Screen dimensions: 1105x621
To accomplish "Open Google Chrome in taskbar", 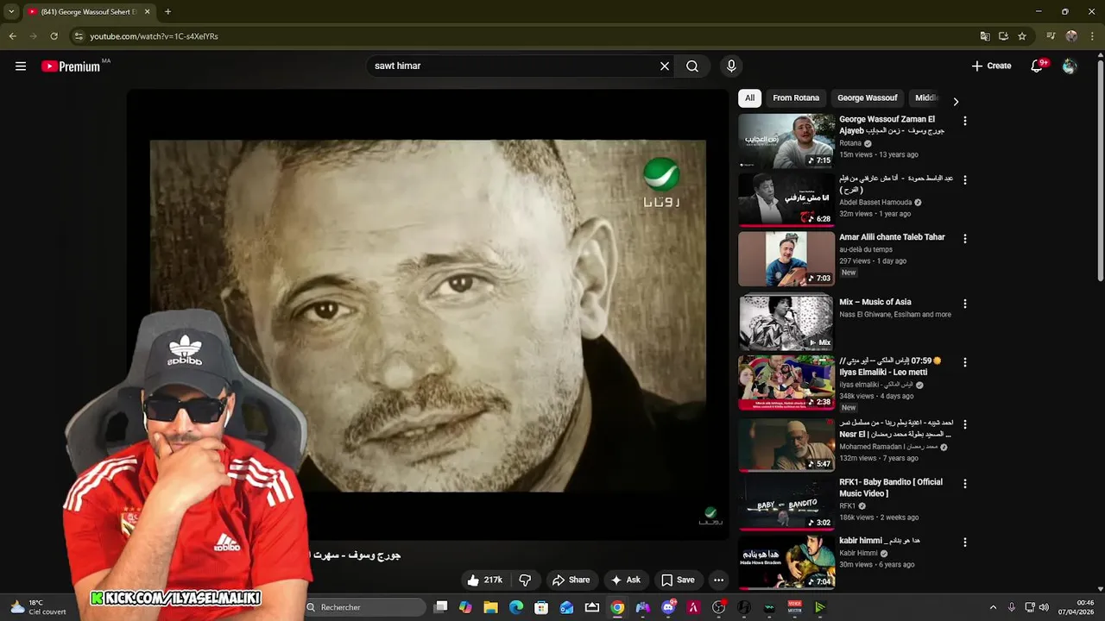I will (x=617, y=607).
